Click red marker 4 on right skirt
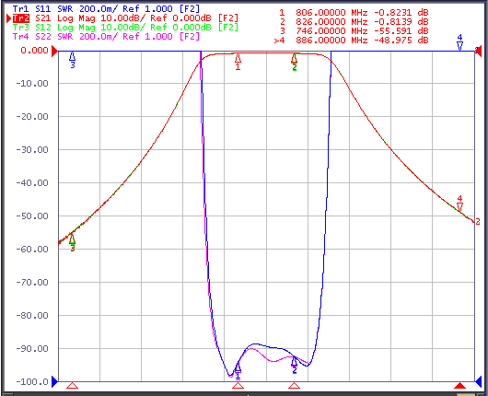This screenshot has width=488, height=396. click(459, 204)
